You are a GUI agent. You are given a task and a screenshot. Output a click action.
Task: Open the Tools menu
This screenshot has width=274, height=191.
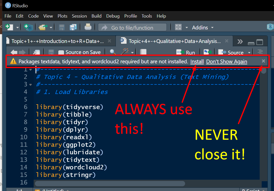click(147, 16)
